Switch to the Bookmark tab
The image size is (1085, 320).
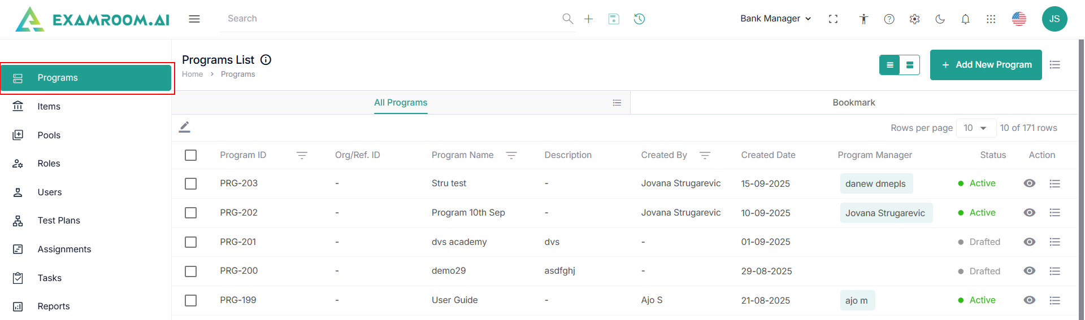(x=853, y=103)
